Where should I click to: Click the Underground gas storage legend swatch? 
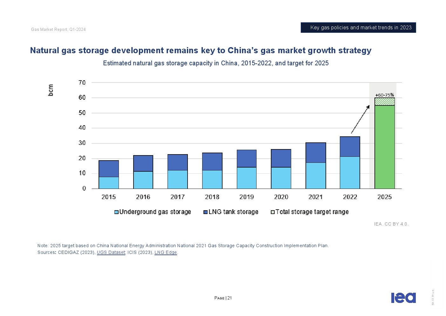point(116,212)
